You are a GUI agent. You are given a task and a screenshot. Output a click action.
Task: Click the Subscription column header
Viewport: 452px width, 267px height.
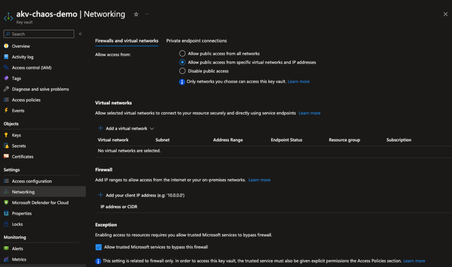pyautogui.click(x=399, y=140)
